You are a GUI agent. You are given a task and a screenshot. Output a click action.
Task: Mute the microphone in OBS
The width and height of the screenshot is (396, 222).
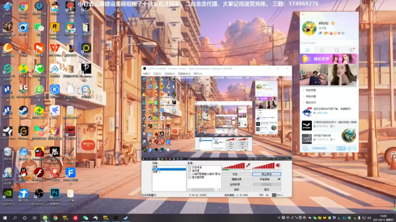pyautogui.click(x=248, y=165)
